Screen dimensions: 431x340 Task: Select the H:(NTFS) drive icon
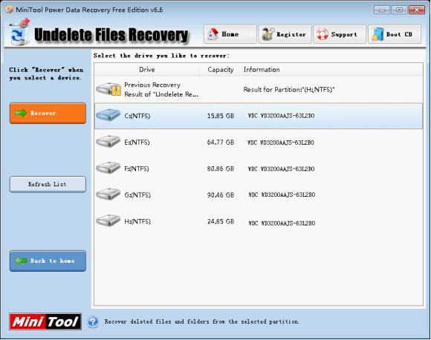[x=108, y=220]
